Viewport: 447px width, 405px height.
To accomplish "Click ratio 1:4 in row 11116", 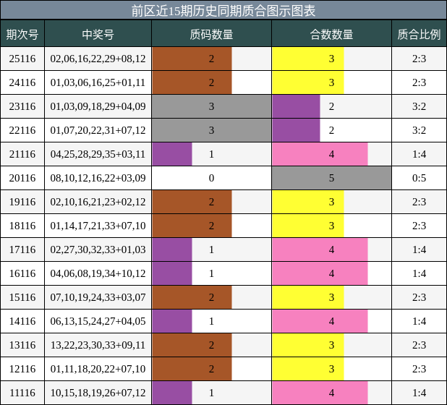I will 419,393.
